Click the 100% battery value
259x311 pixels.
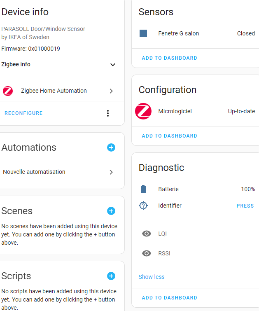pos(248,189)
